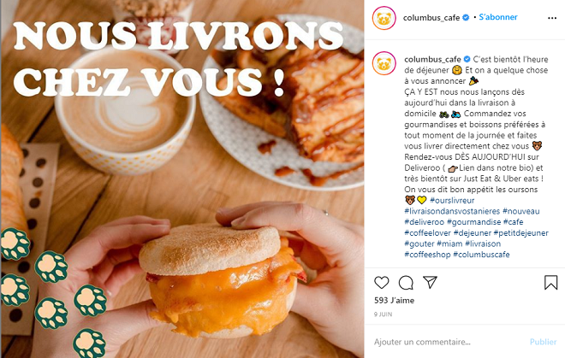Open the three-dot more options menu

coord(552,18)
